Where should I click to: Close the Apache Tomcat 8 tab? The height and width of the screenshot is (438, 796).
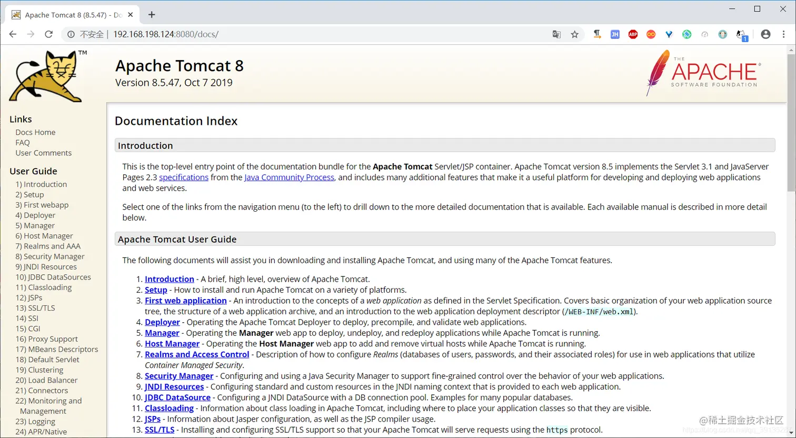(x=131, y=15)
